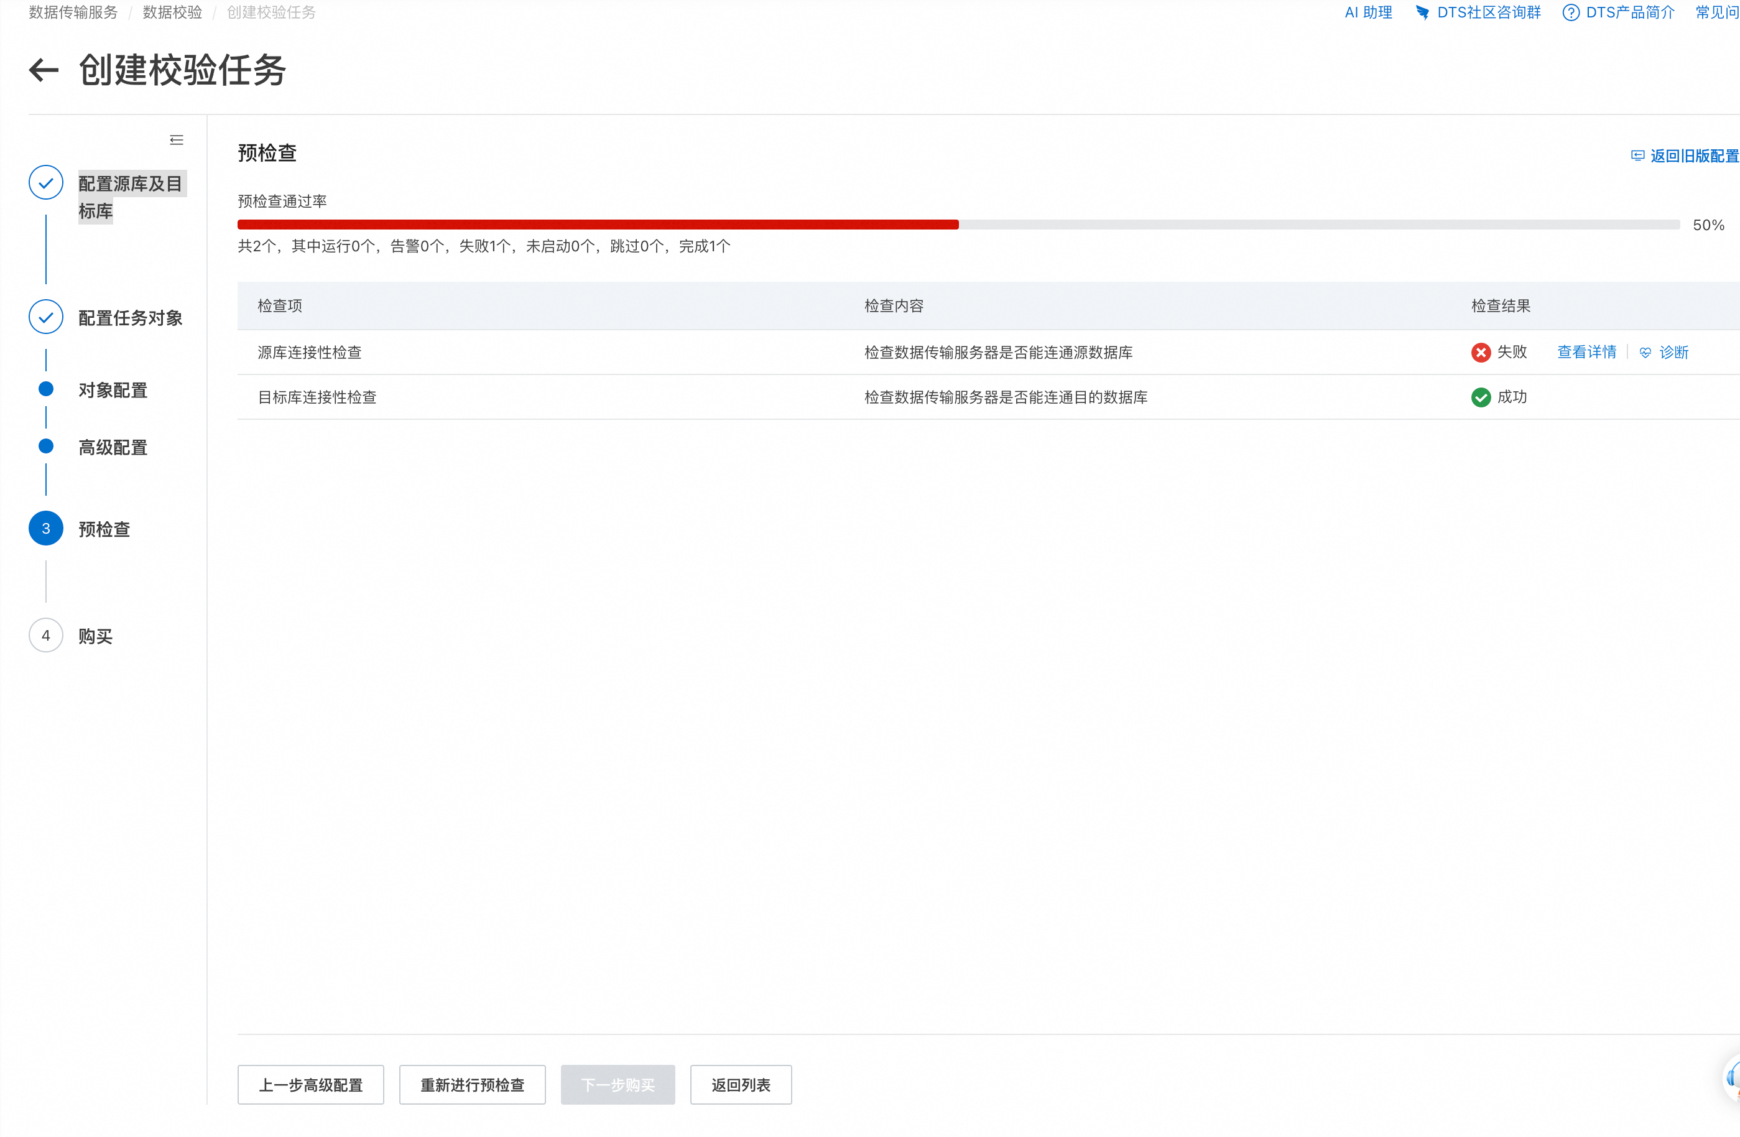Screen dimensions: 1740x1137
Task: Open the DTS社区咨询群 link
Action: (1488, 12)
